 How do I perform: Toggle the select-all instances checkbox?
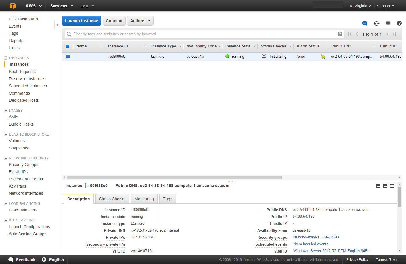(68, 46)
